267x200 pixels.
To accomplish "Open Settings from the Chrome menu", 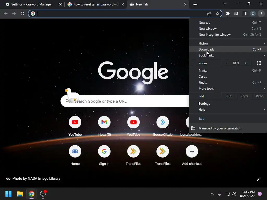I will point(228,104).
